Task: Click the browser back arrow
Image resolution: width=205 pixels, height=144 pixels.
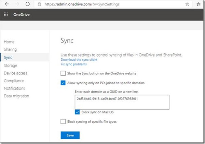Action: click(x=7, y=4)
